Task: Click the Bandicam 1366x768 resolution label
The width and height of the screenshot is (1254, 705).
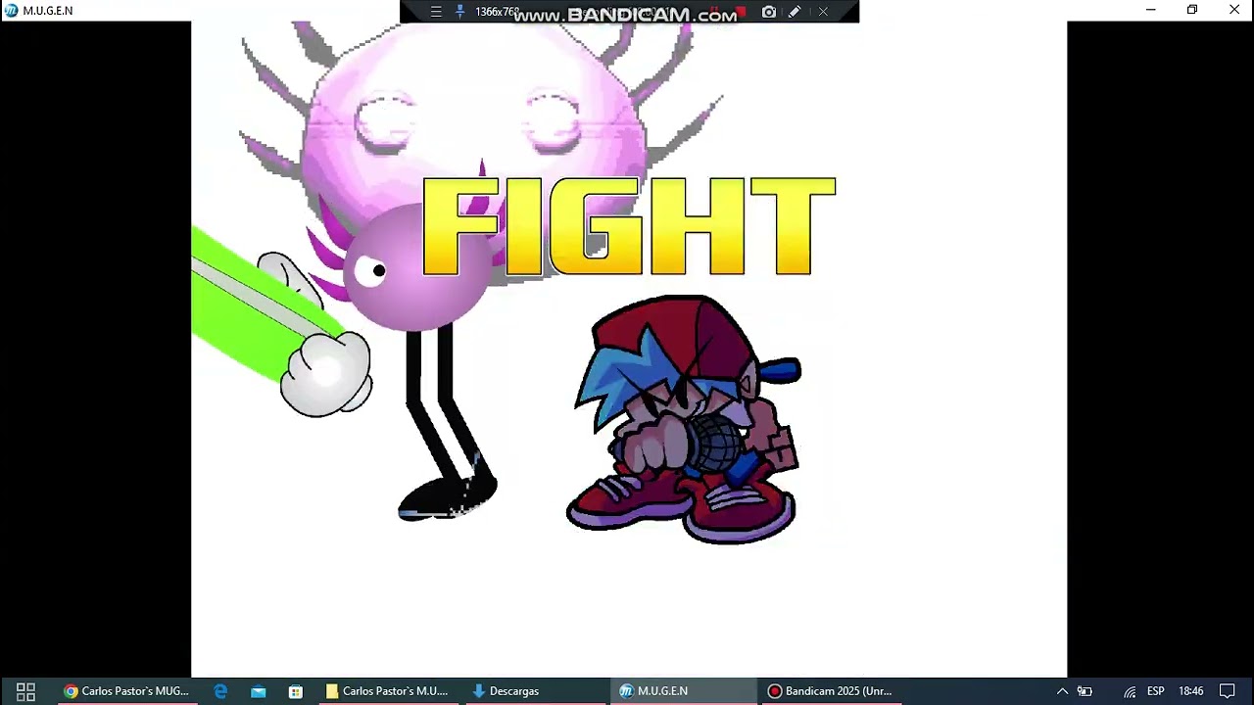Action: (497, 12)
